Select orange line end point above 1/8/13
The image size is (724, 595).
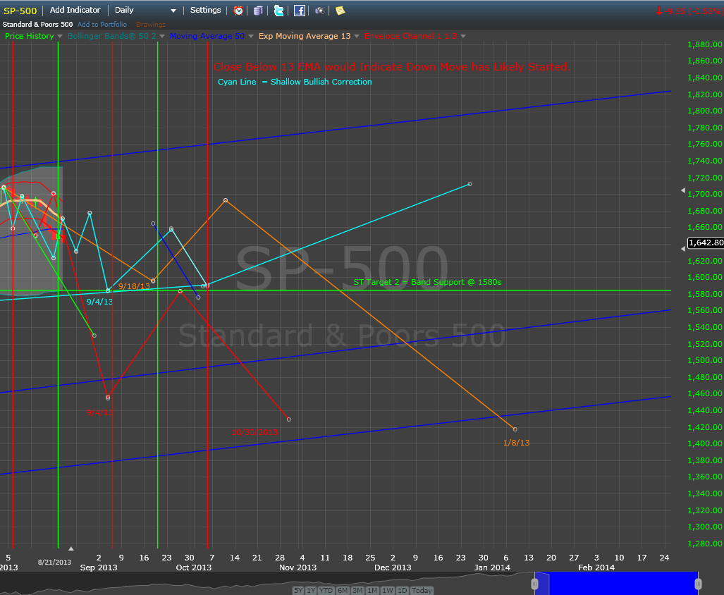pyautogui.click(x=515, y=429)
